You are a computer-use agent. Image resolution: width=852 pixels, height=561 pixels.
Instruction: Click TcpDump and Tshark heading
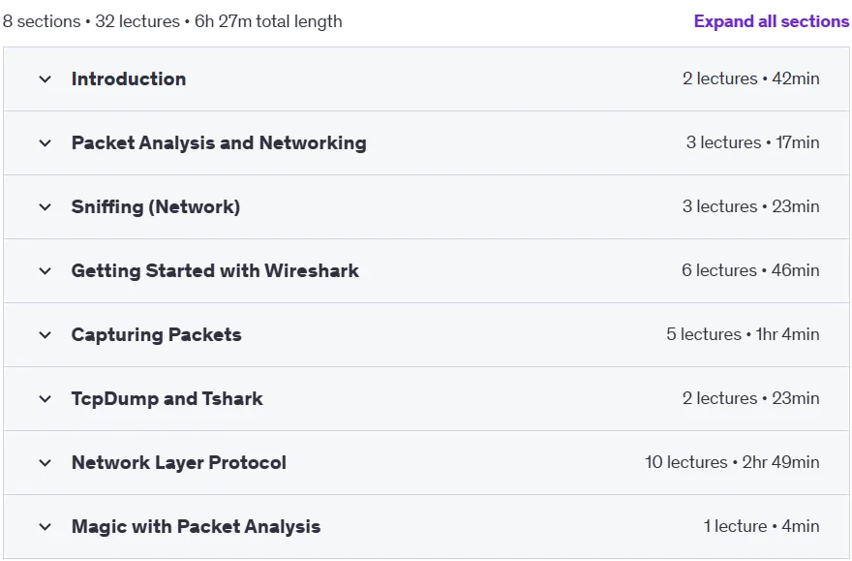click(167, 398)
